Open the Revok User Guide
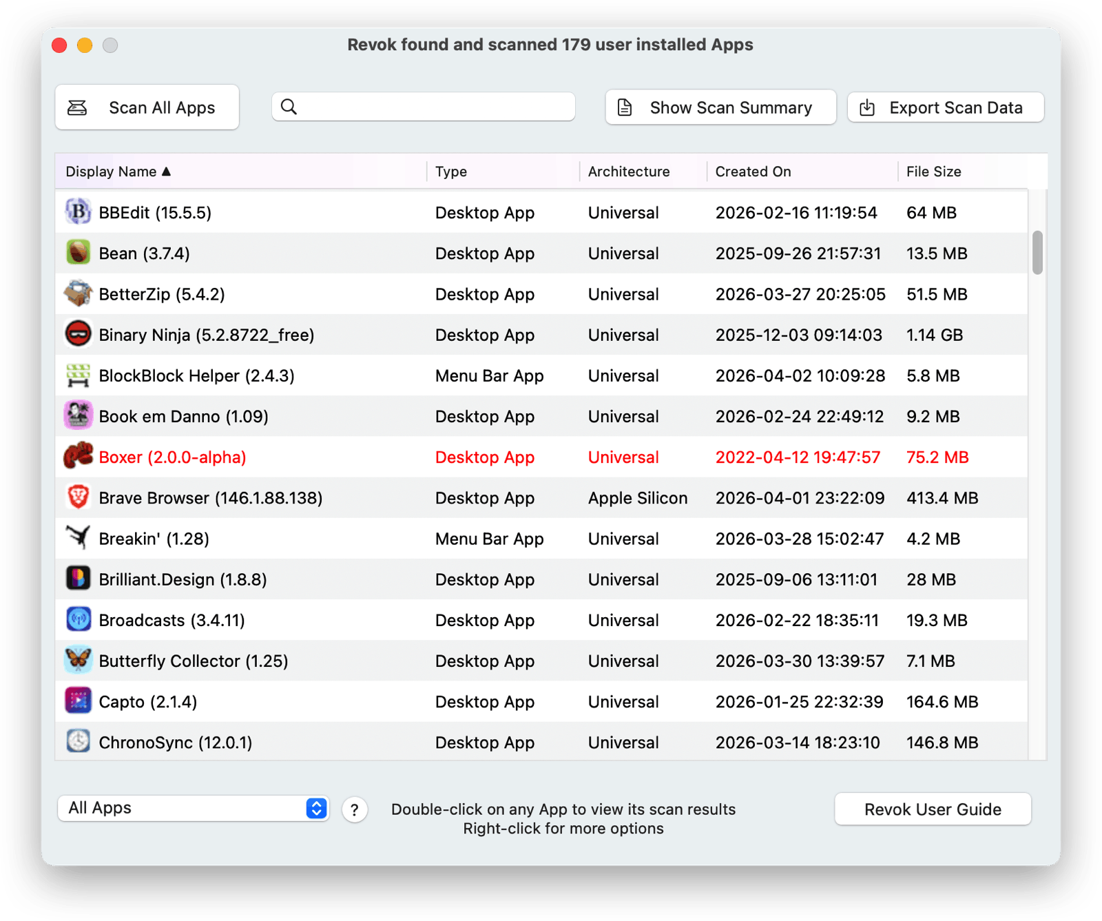Image resolution: width=1102 pixels, height=921 pixels. 933,809
